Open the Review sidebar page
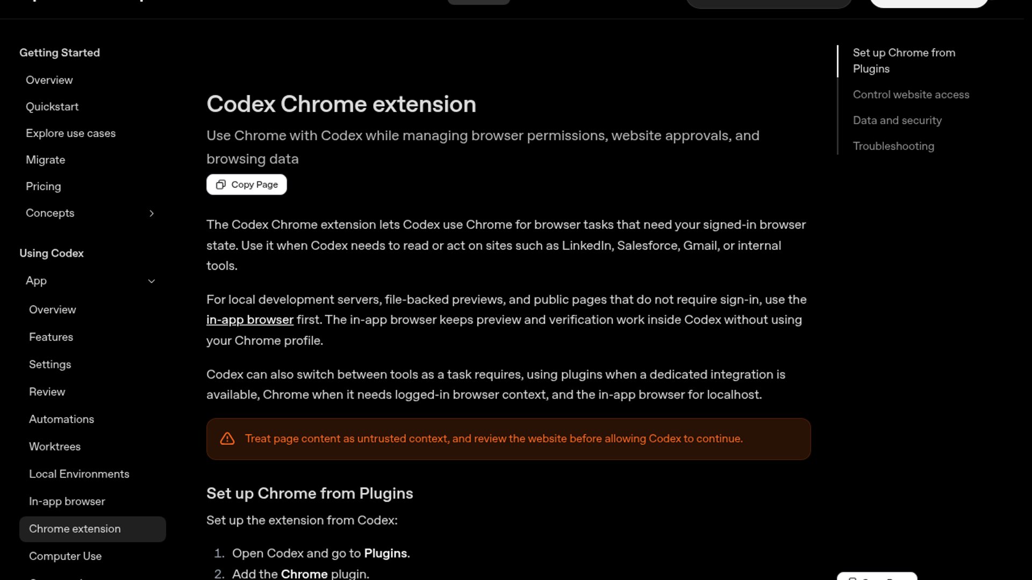Viewport: 1032px width, 580px height. coord(47,392)
